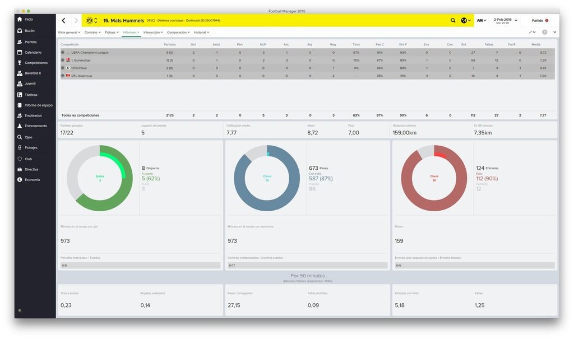Open the pencil edit view dropdown
Image resolution: width=574 pixels, height=339 pixels.
tap(532, 32)
